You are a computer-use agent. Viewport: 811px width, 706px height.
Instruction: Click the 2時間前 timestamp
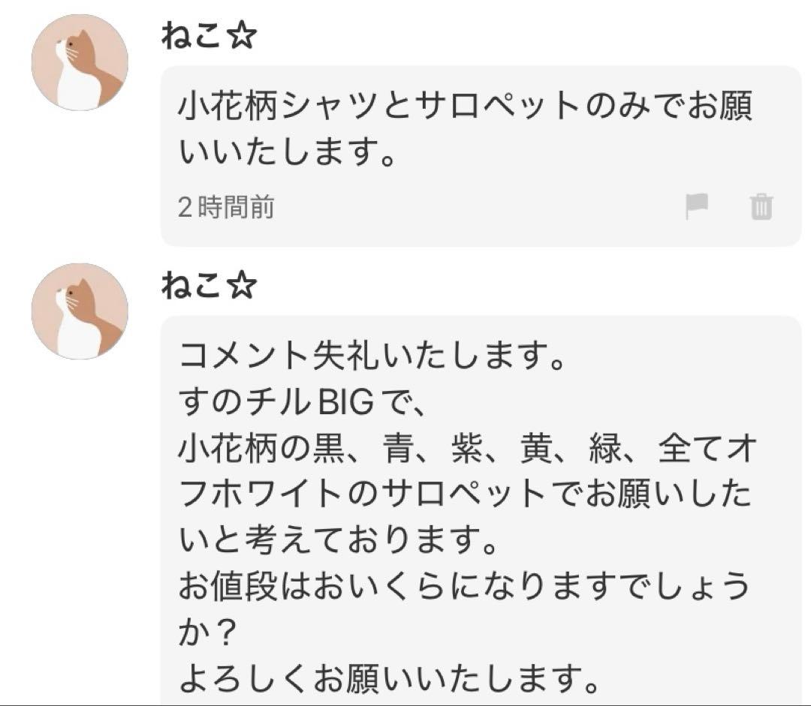pyautogui.click(x=225, y=206)
